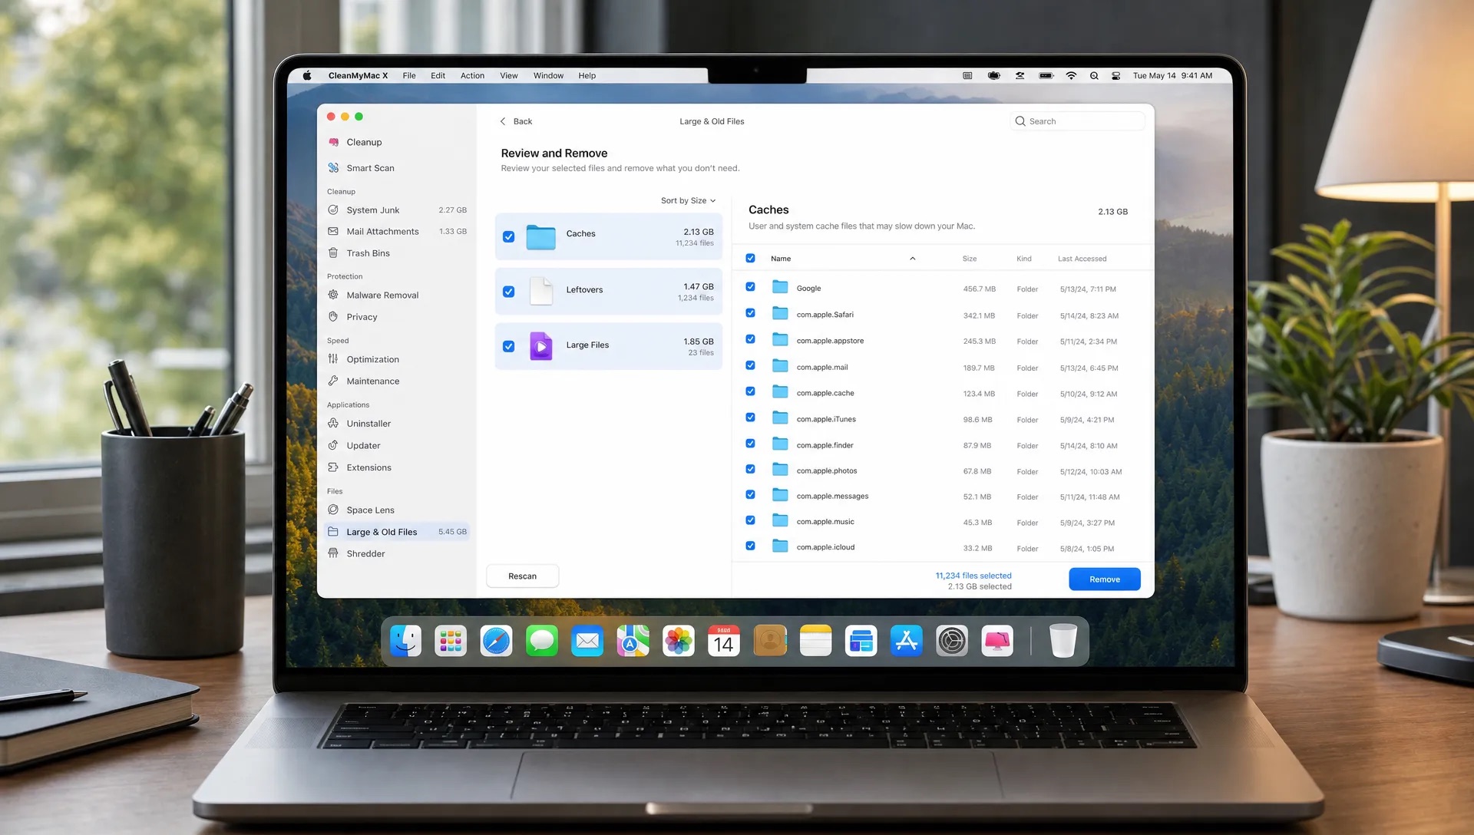Toggle the select-all checkbox beside the Name header
The image size is (1474, 835).
750,259
